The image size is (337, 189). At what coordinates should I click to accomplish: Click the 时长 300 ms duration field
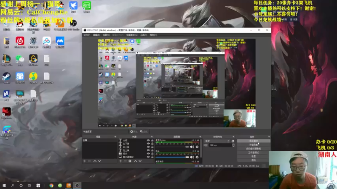click(x=220, y=145)
